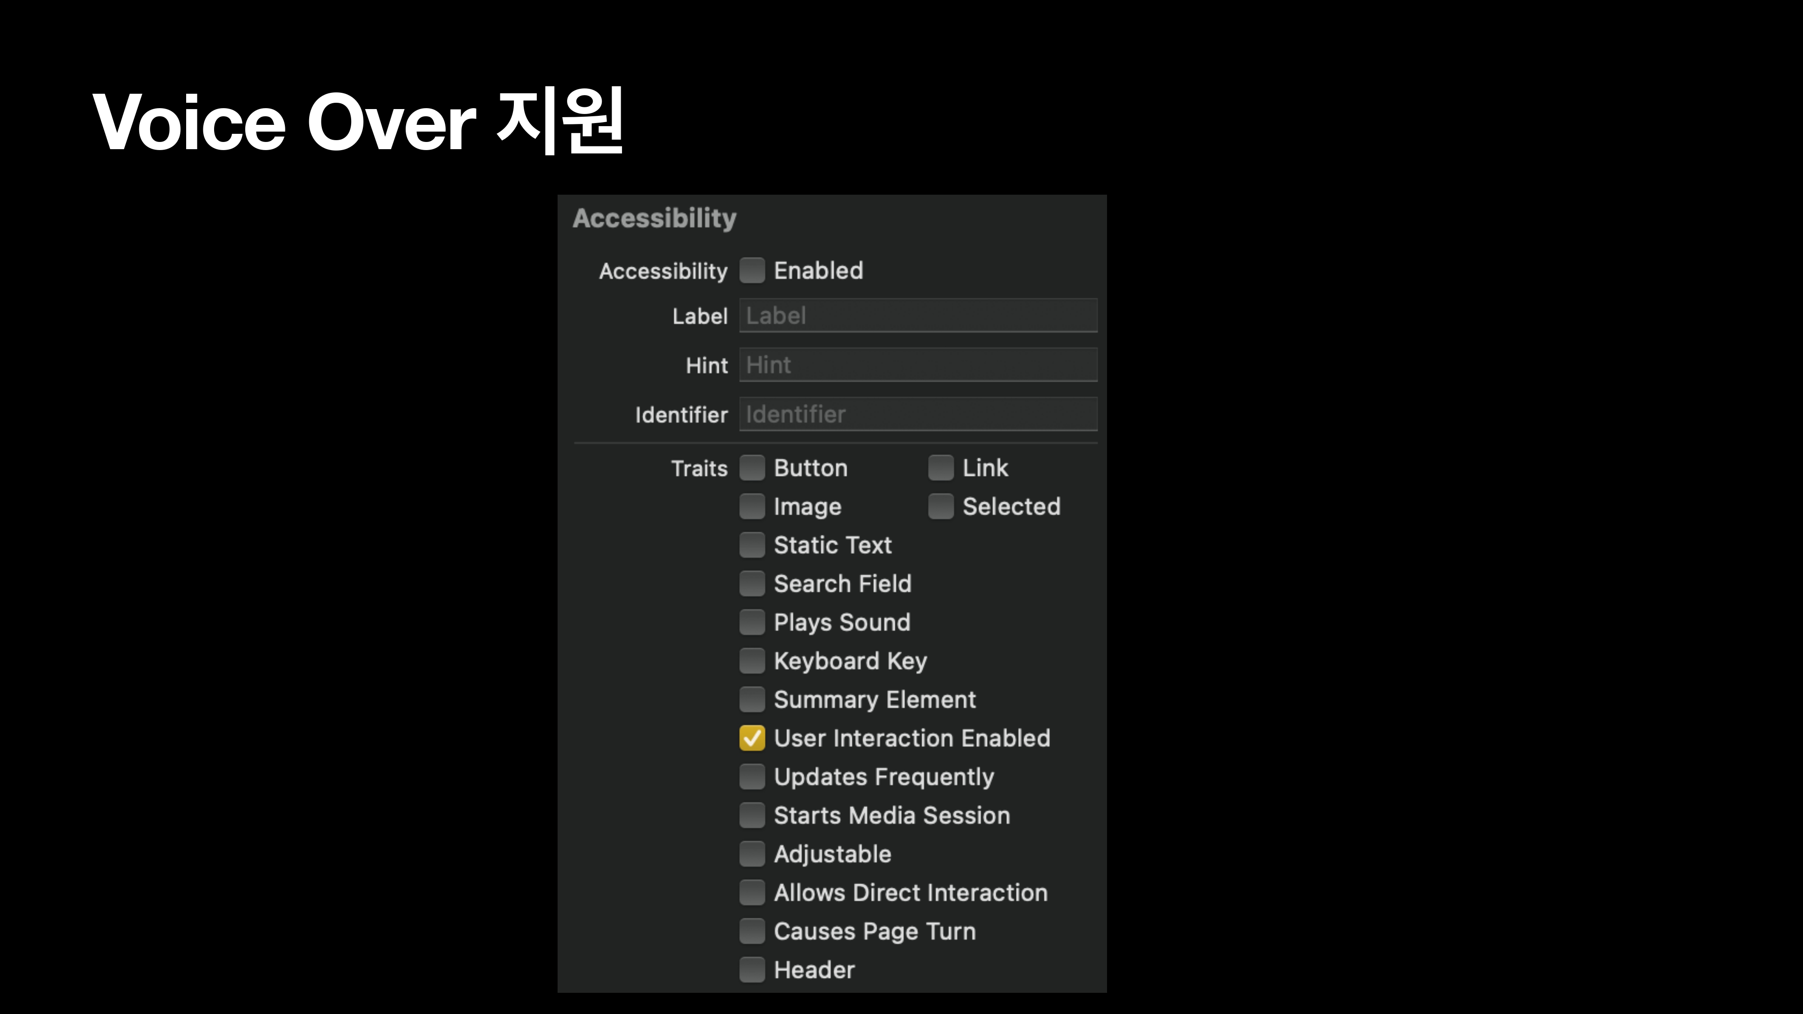
Task: Toggle the Causes Page Turn checkbox
Action: click(752, 931)
